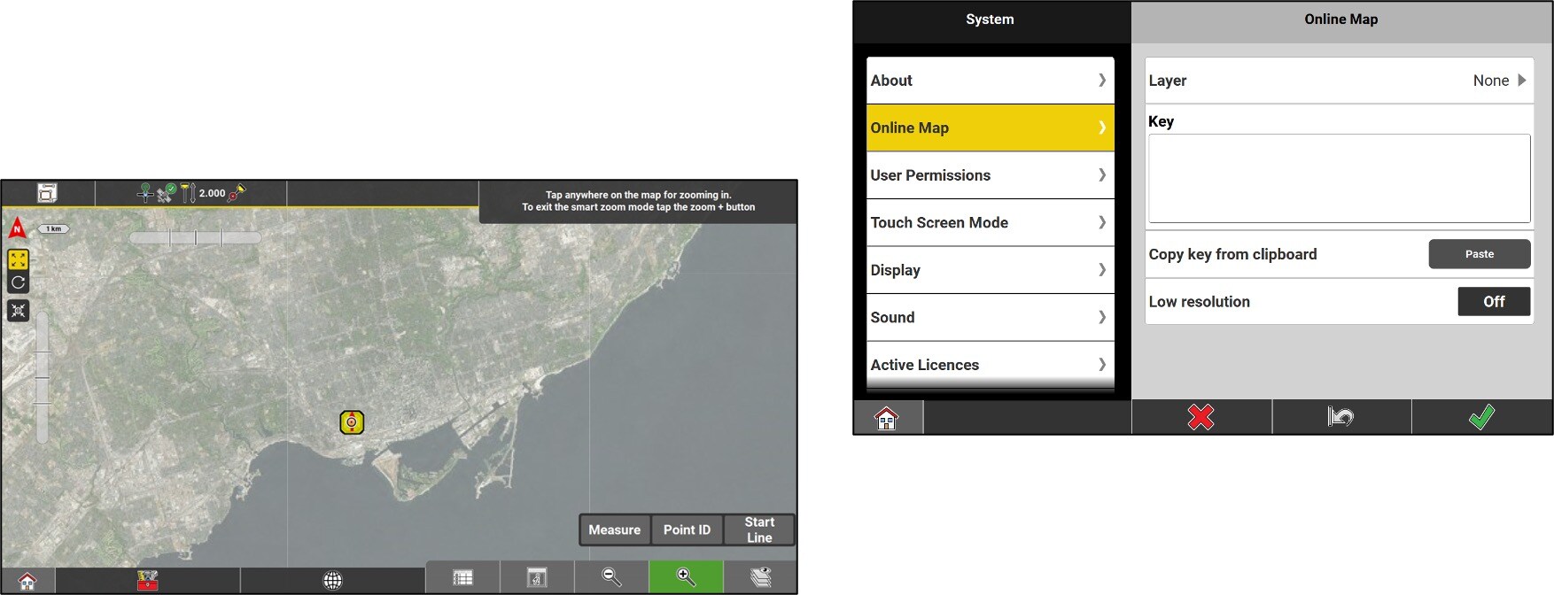Open the Touch Screen Mode submenu
The height and width of the screenshot is (595, 1554).
(x=989, y=223)
